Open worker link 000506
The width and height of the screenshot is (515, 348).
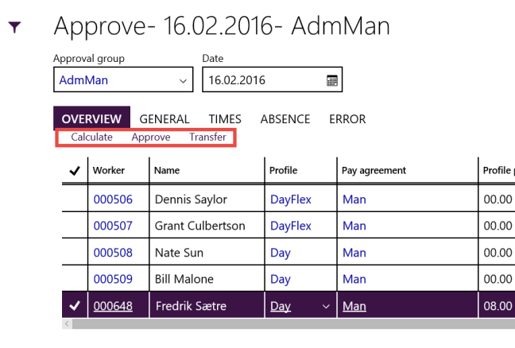point(113,199)
